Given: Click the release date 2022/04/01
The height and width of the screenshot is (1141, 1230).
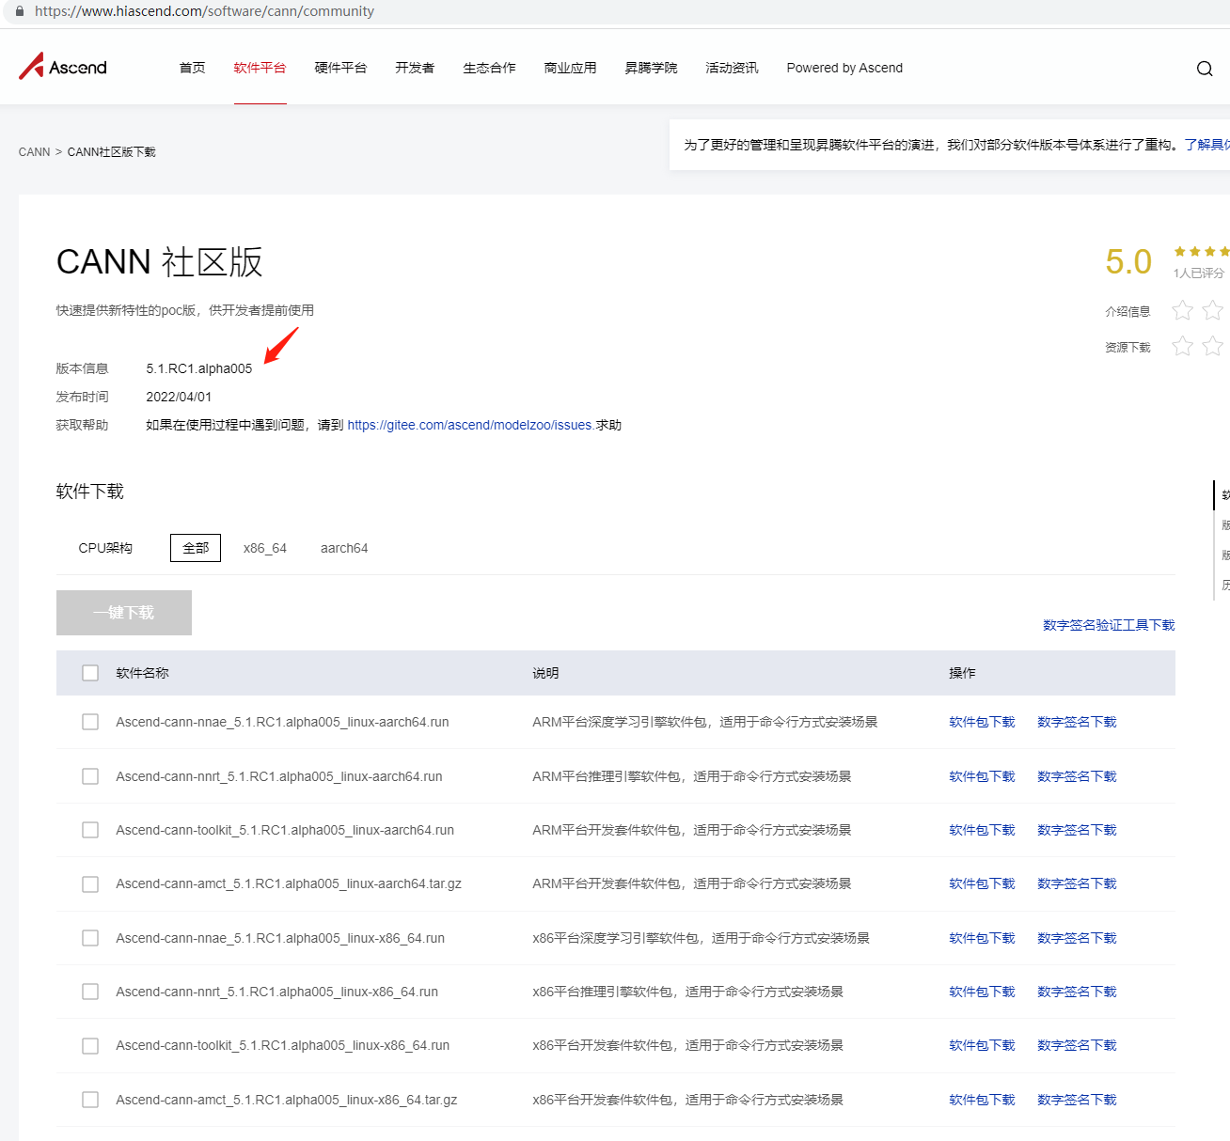Looking at the screenshot, I should point(179,397).
